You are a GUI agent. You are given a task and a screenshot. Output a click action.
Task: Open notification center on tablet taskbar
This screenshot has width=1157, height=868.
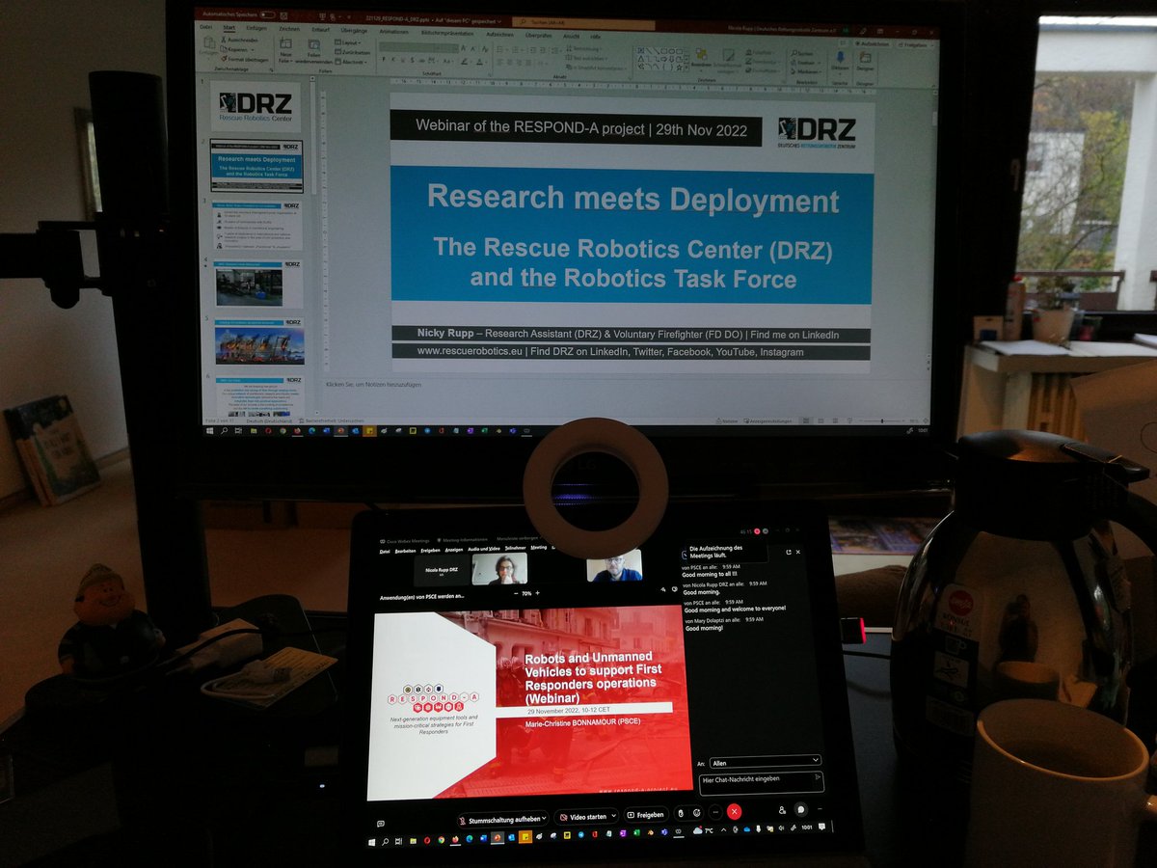click(821, 827)
